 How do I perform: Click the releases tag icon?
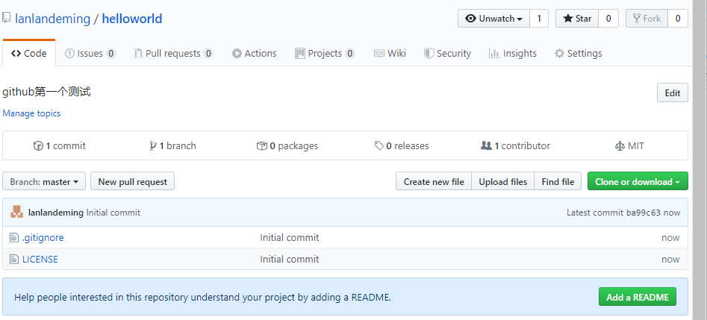pos(379,145)
